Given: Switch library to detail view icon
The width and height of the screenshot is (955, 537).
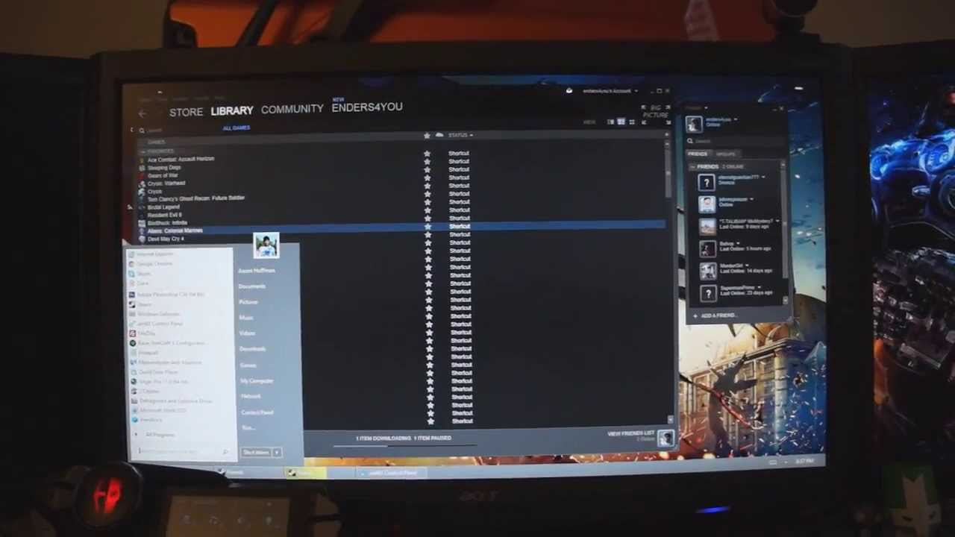Looking at the screenshot, I should click(x=610, y=122).
